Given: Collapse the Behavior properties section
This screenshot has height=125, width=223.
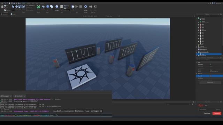Looking at the screenshot, I should [197, 74].
